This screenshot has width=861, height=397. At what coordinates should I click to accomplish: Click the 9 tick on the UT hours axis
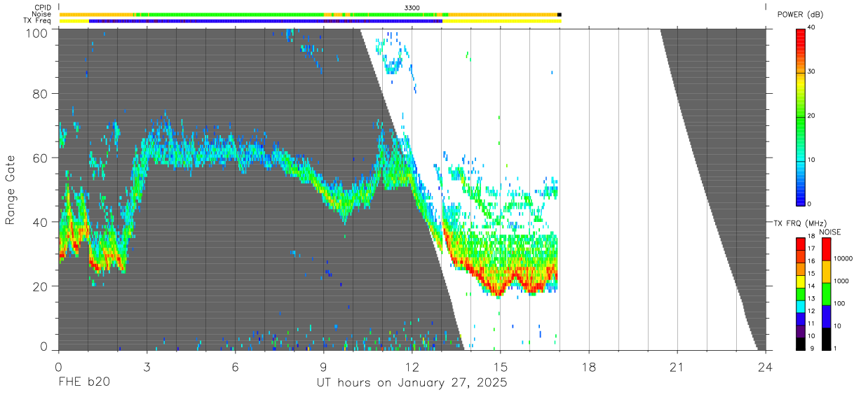[323, 366]
